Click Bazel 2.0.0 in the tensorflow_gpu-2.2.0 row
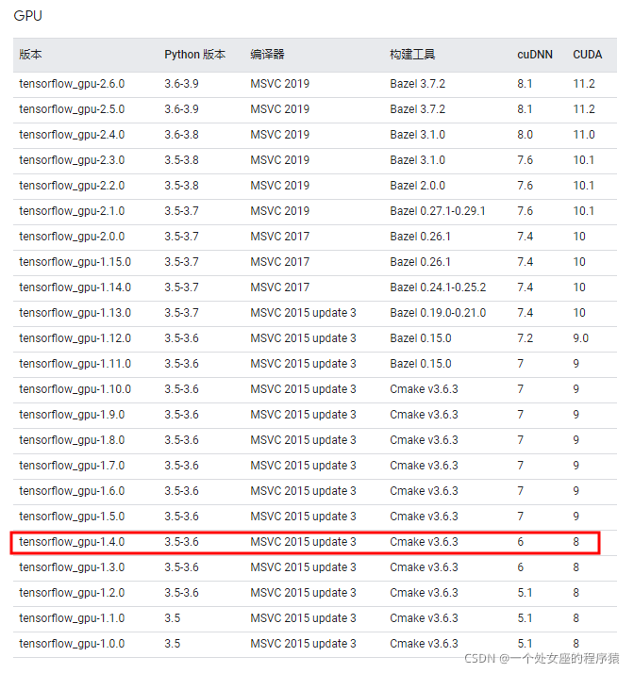 coord(418,186)
